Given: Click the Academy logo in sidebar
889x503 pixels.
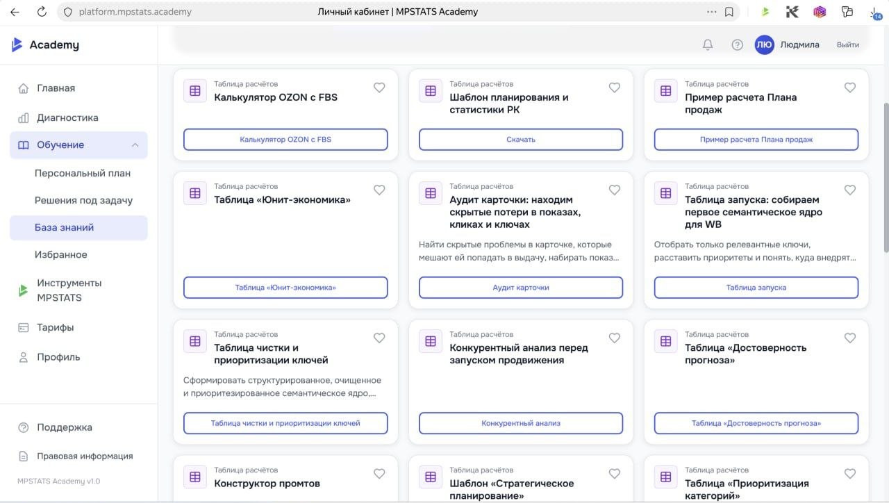Looking at the screenshot, I should pos(45,44).
